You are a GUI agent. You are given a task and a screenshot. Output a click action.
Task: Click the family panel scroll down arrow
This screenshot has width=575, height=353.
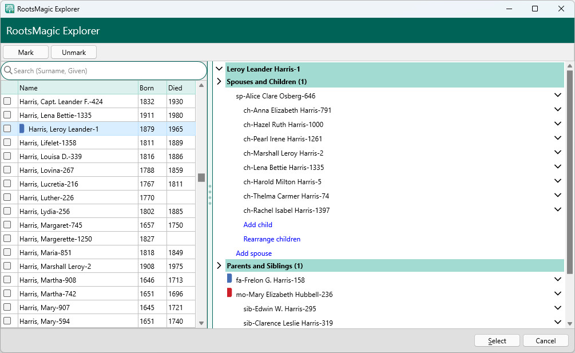click(569, 324)
